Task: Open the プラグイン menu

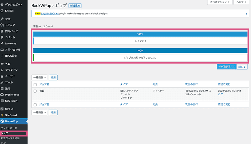Action: [x=11, y=70]
